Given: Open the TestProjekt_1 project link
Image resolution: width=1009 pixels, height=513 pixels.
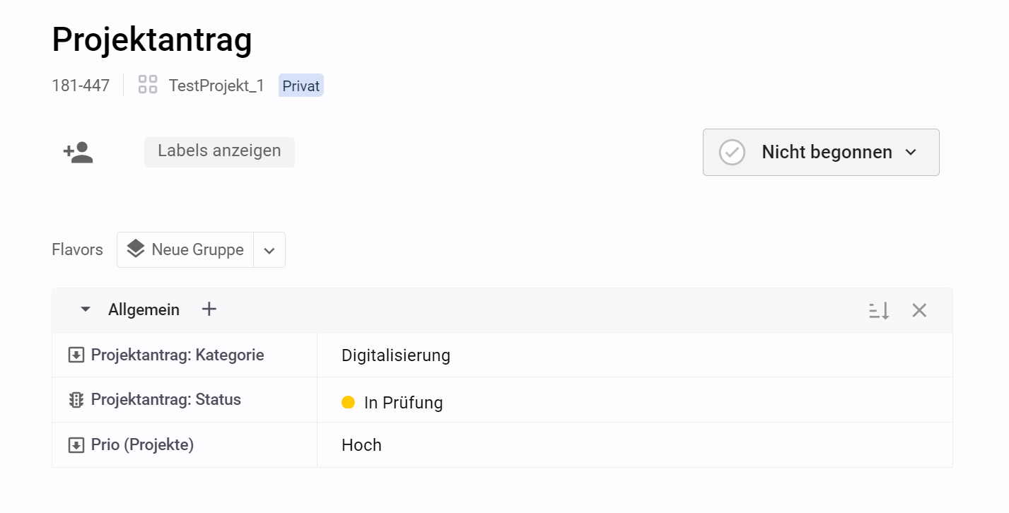Looking at the screenshot, I should [x=216, y=85].
